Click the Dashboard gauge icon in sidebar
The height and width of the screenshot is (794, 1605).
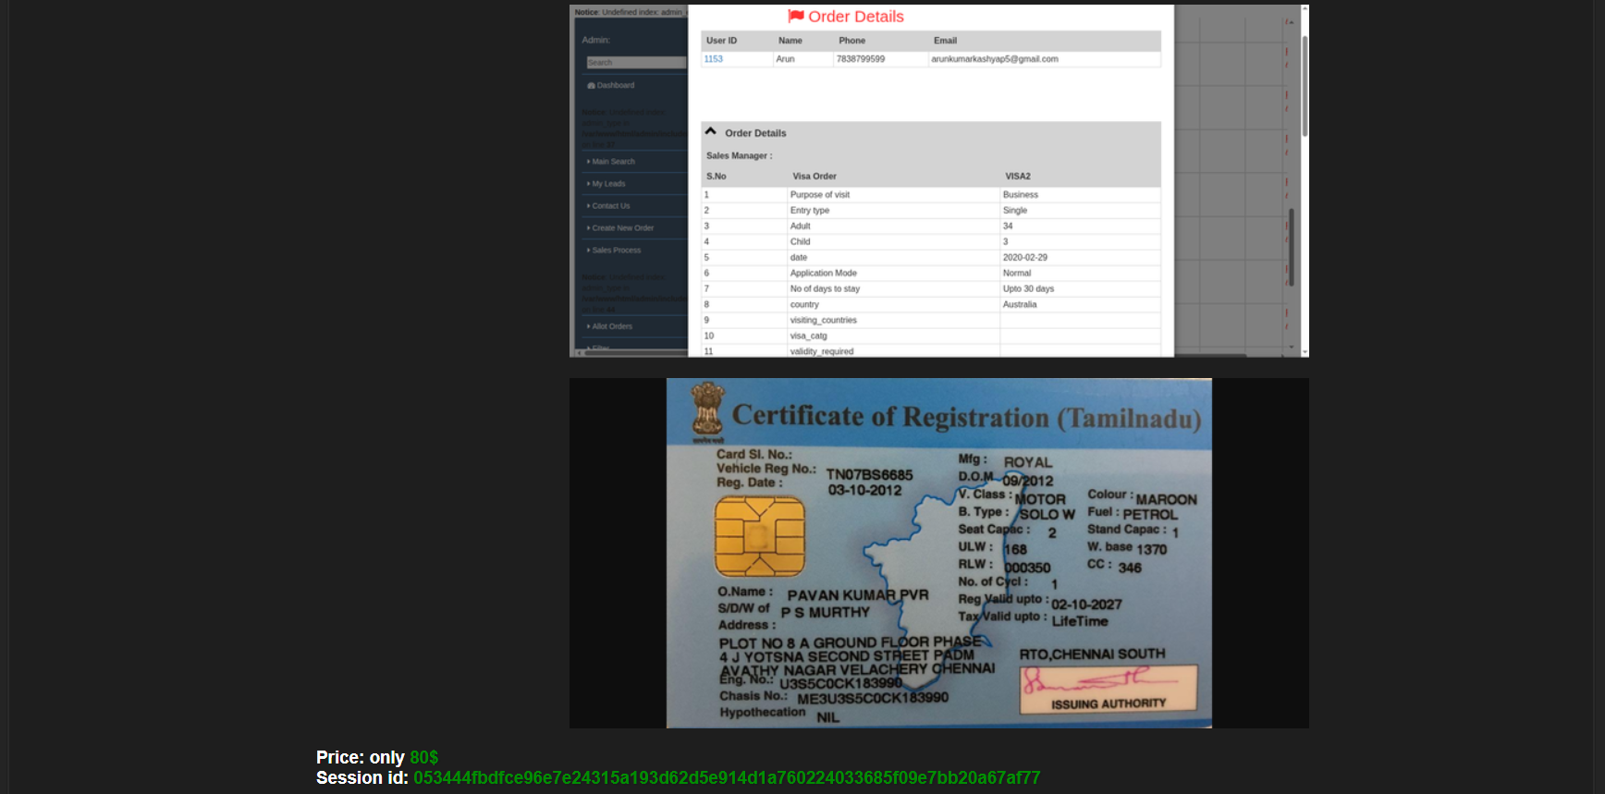point(591,86)
